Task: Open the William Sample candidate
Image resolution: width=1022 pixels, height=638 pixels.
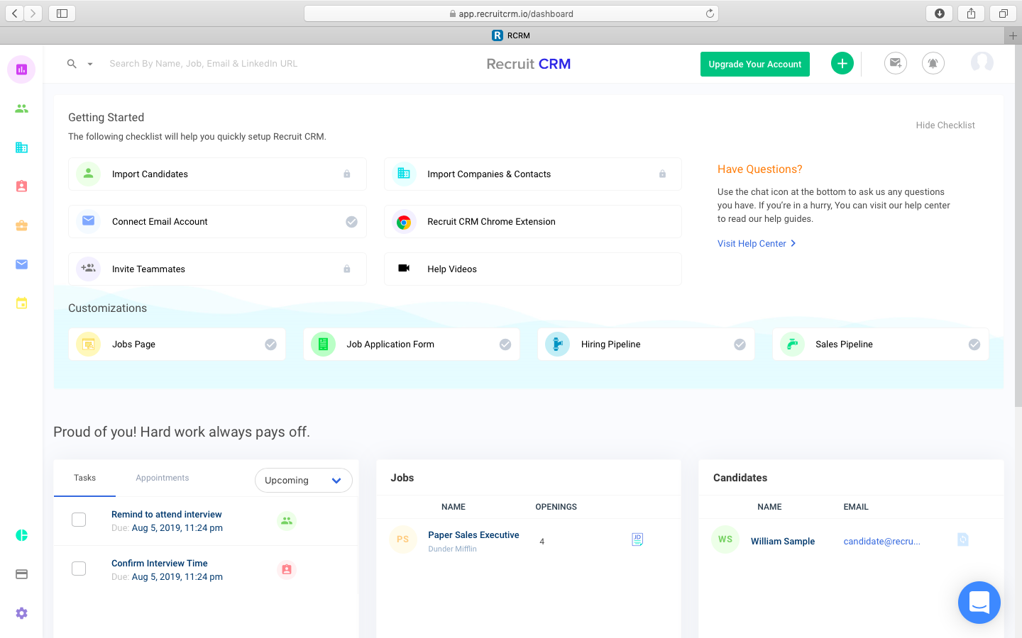Action: (x=783, y=542)
